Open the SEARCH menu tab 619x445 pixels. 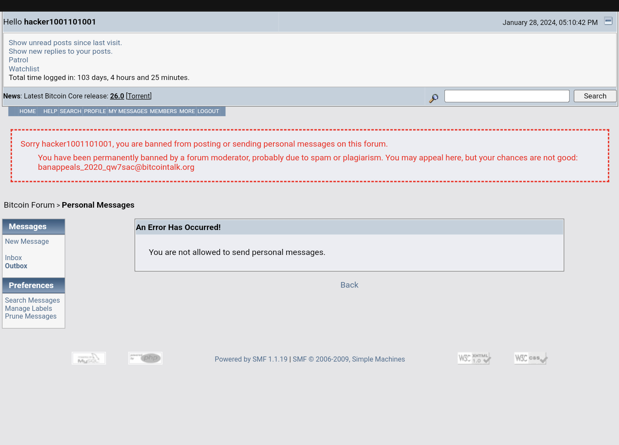(70, 111)
